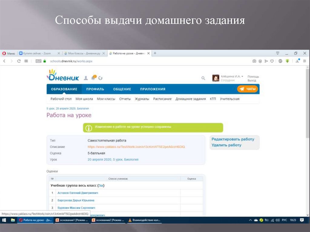310x232 pixels.
Task: Log out via the Выход link
Action: tap(252, 80)
